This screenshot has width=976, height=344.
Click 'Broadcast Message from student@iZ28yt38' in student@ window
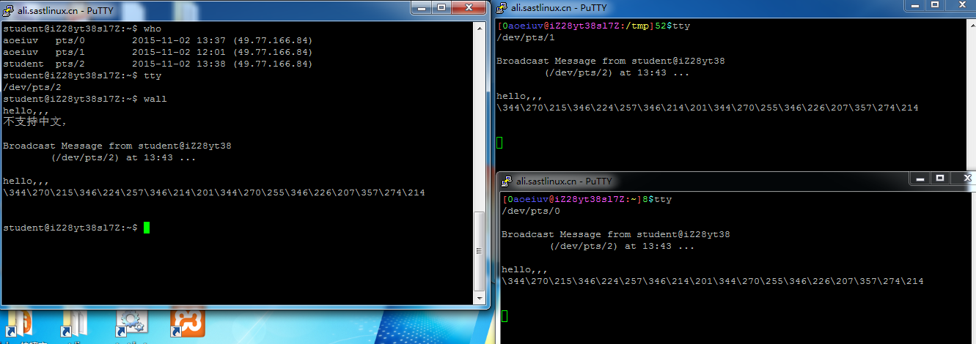pos(117,146)
